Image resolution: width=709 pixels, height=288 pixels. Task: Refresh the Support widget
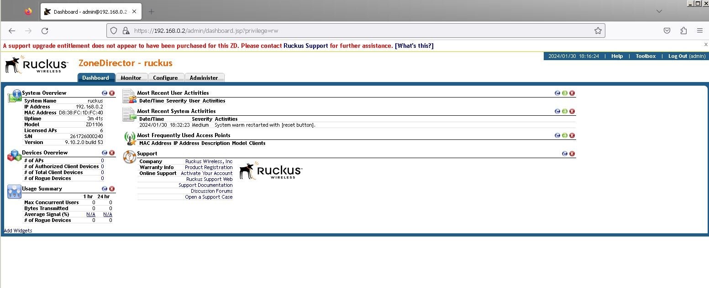tap(565, 154)
